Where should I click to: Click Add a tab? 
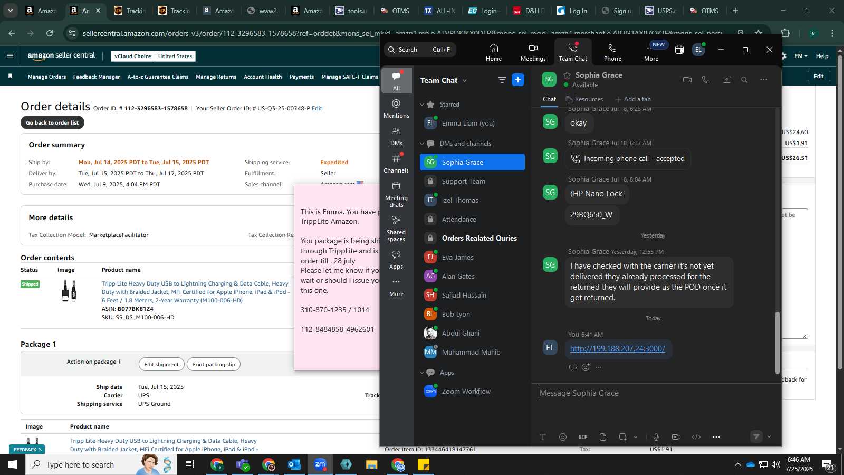(632, 99)
